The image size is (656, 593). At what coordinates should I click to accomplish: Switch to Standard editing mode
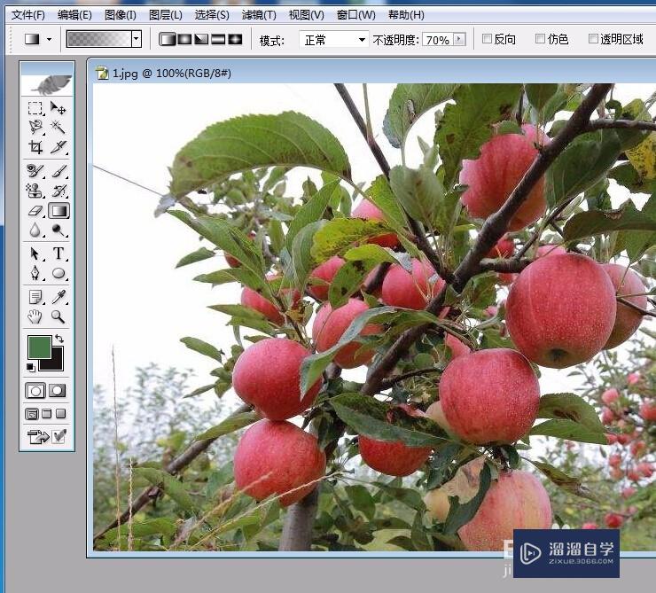tap(35, 391)
